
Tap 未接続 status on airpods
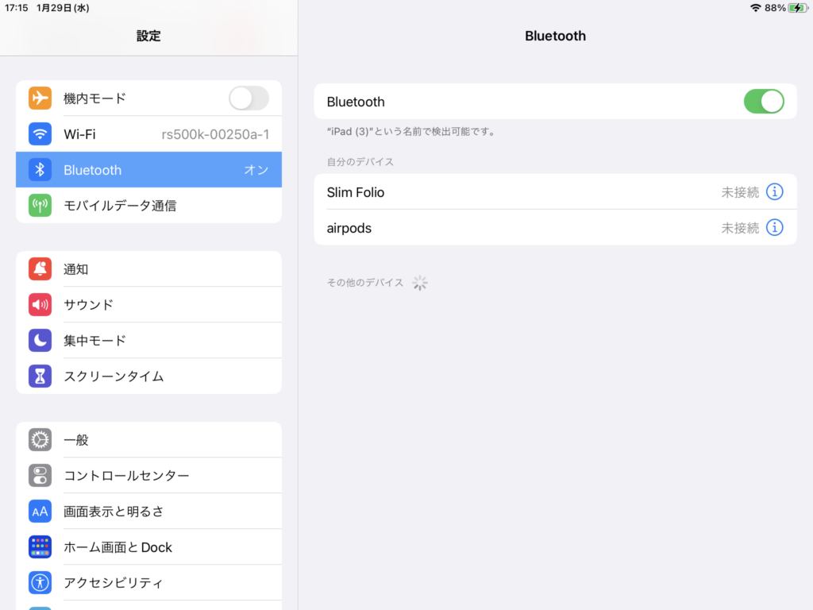pos(740,228)
